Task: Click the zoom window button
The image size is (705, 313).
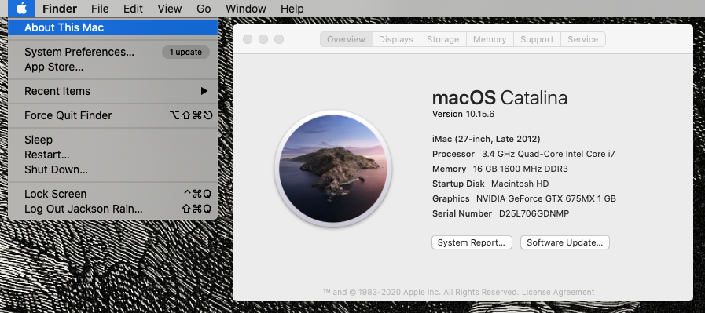Action: (x=279, y=39)
